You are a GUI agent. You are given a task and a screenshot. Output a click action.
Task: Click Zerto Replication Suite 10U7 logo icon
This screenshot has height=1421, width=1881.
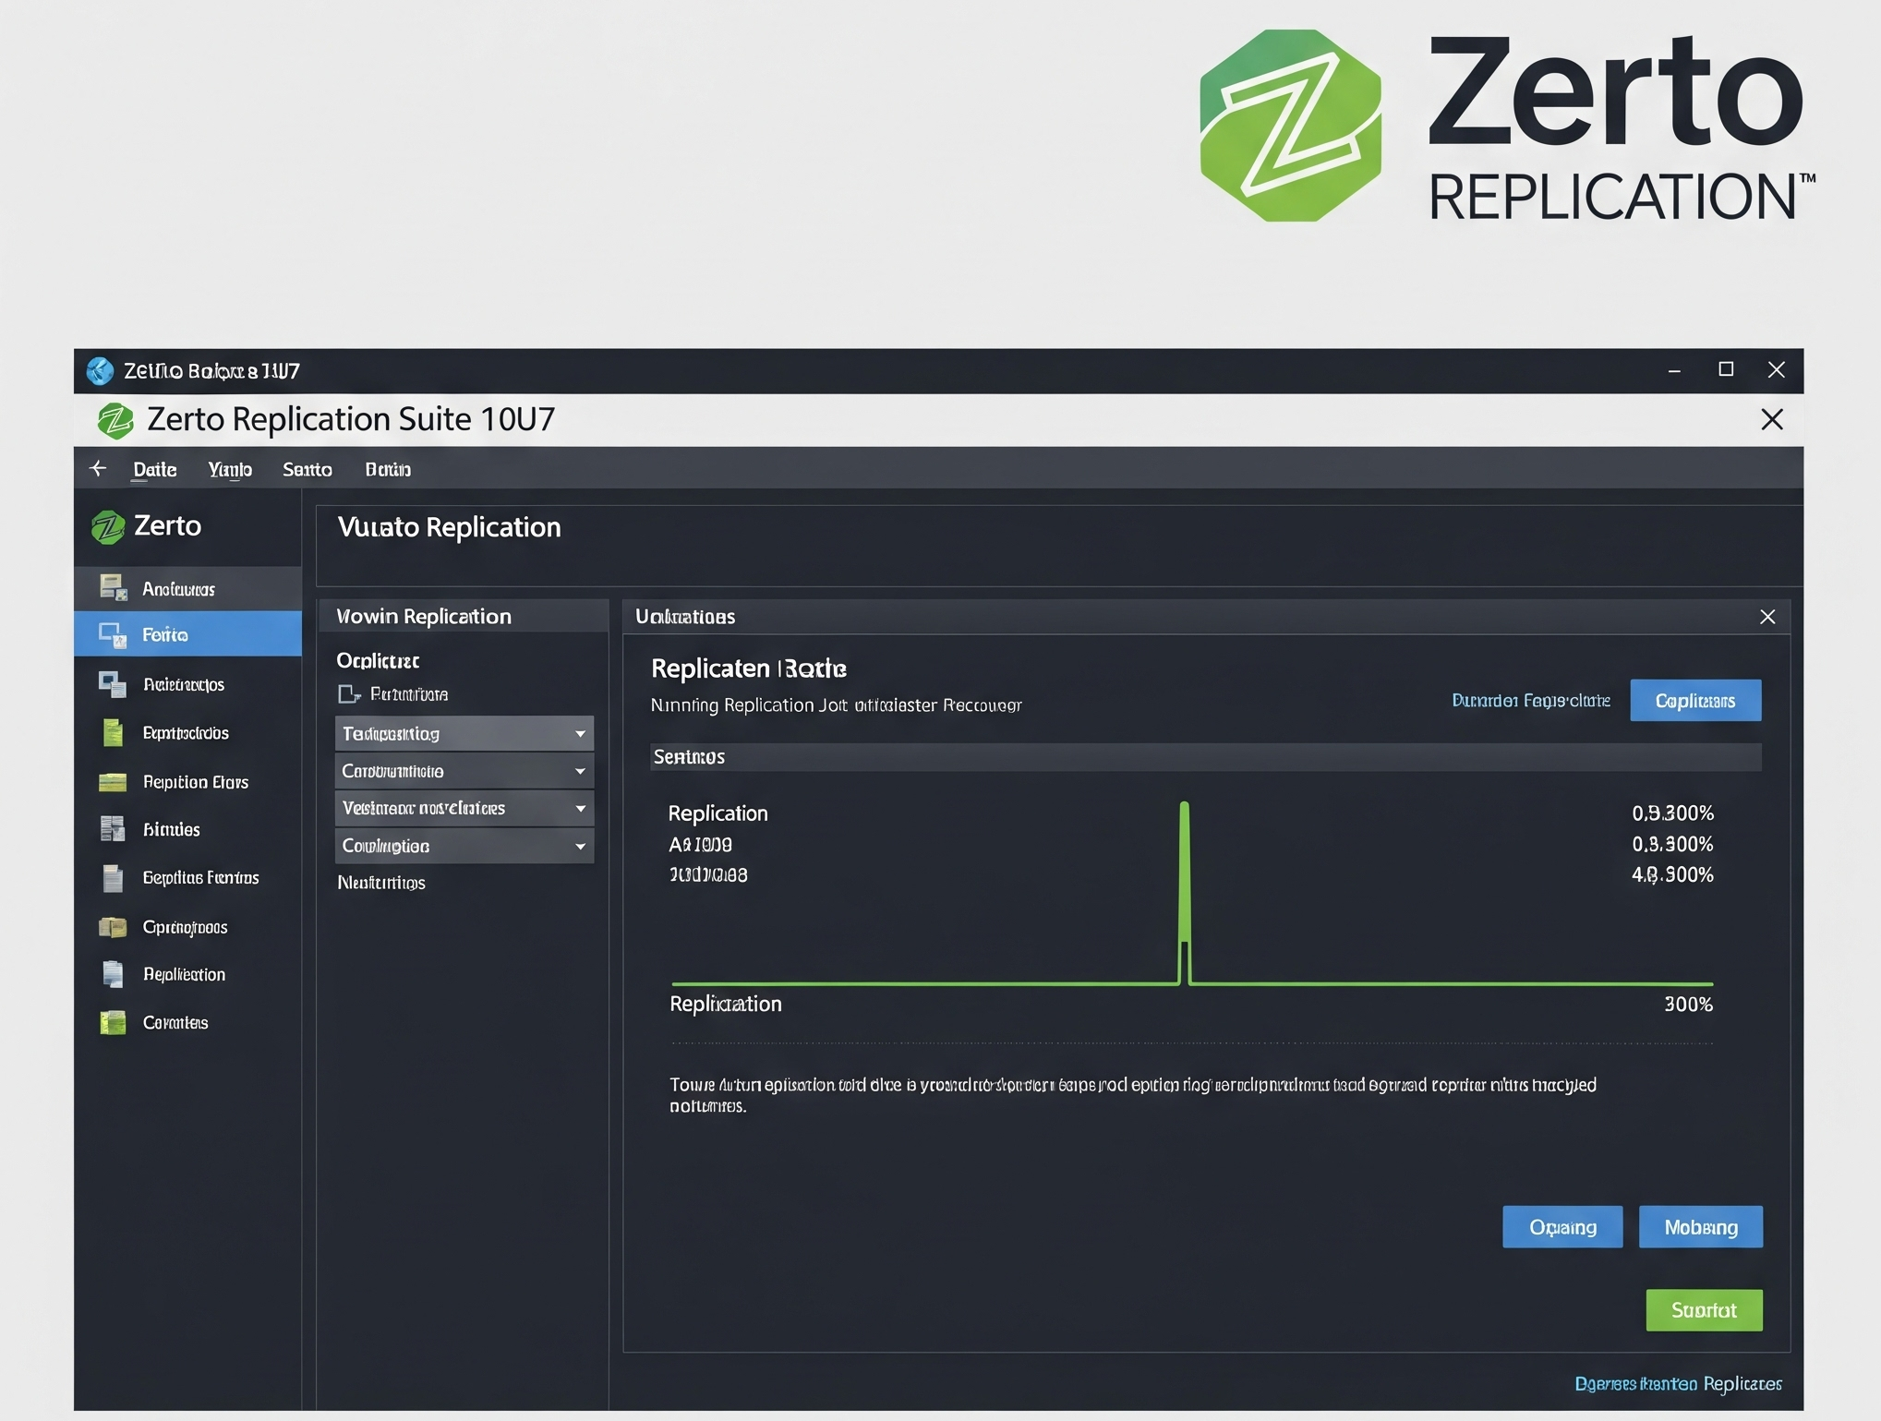coord(115,420)
